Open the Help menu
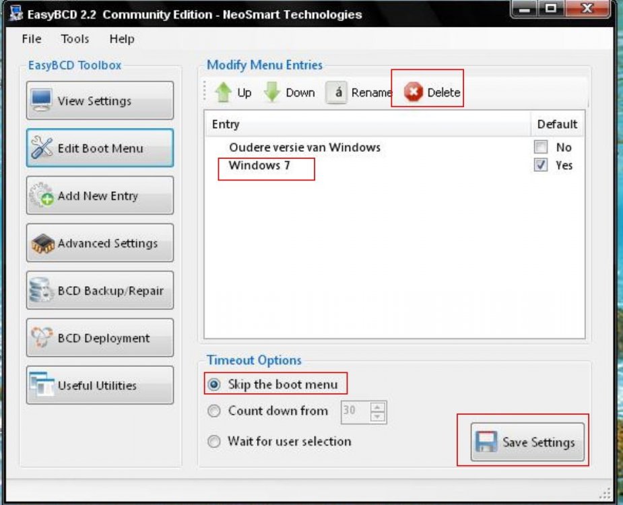The width and height of the screenshot is (623, 505). 122,39
